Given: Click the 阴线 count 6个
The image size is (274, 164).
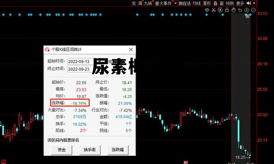Looking at the screenshot, I should click(128, 131).
